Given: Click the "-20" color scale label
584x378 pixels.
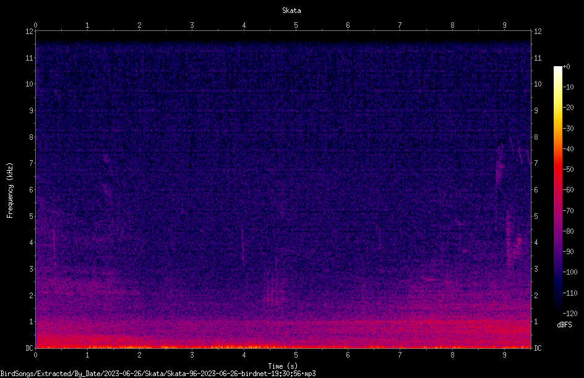Looking at the screenshot, I should coord(568,108).
